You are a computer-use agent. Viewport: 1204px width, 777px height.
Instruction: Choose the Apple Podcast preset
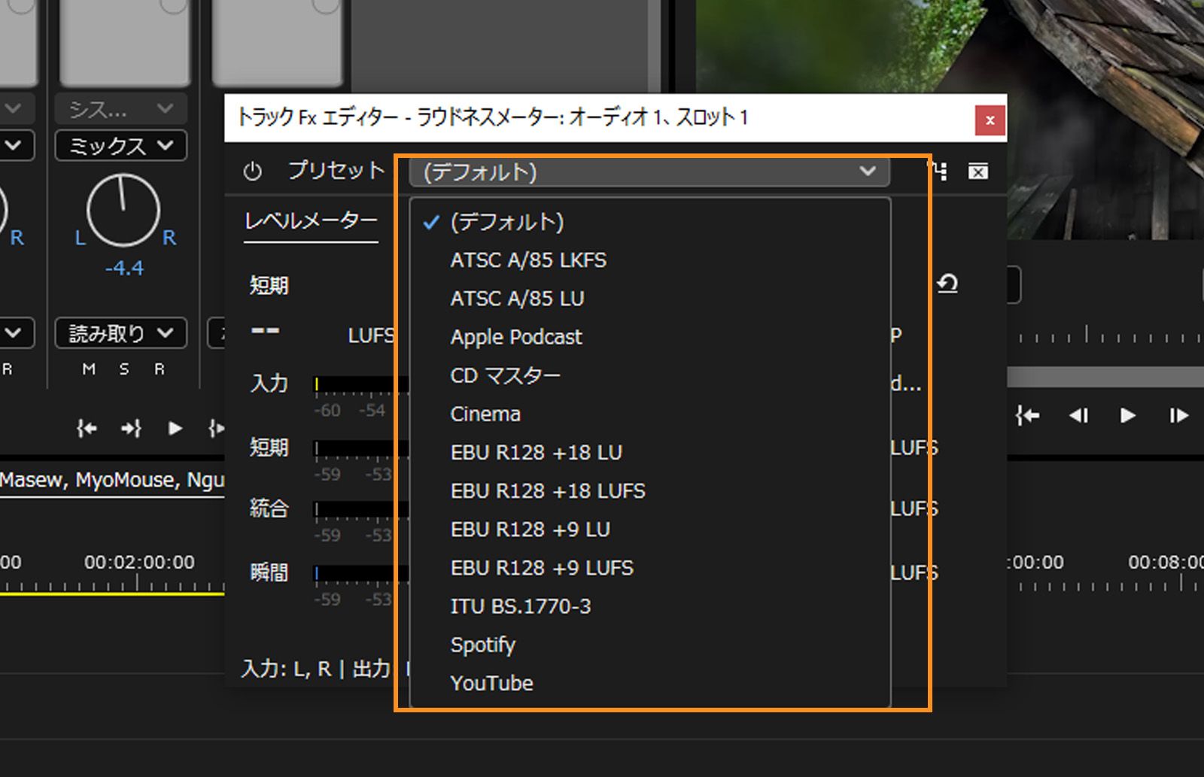pos(650,337)
